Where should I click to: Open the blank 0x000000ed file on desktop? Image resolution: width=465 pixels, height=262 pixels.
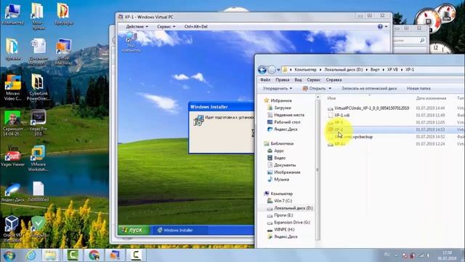pyautogui.click(x=39, y=191)
